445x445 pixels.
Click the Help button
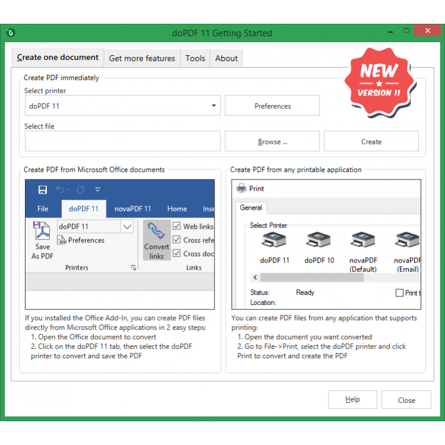click(x=352, y=400)
